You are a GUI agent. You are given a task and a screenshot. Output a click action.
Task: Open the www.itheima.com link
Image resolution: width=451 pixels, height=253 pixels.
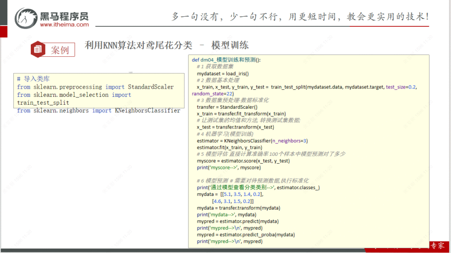click(x=64, y=25)
